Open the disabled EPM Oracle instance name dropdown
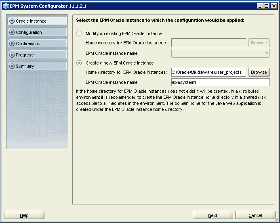This screenshot has height=223, width=280. click(220, 53)
